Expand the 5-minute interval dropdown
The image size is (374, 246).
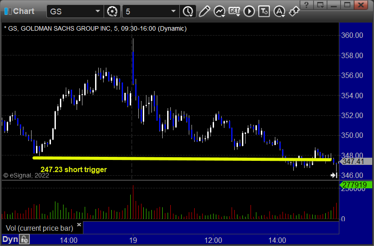[x=173, y=11]
